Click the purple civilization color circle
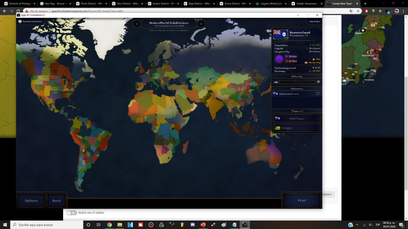Viewport: 408px width, 229px height. click(x=279, y=59)
